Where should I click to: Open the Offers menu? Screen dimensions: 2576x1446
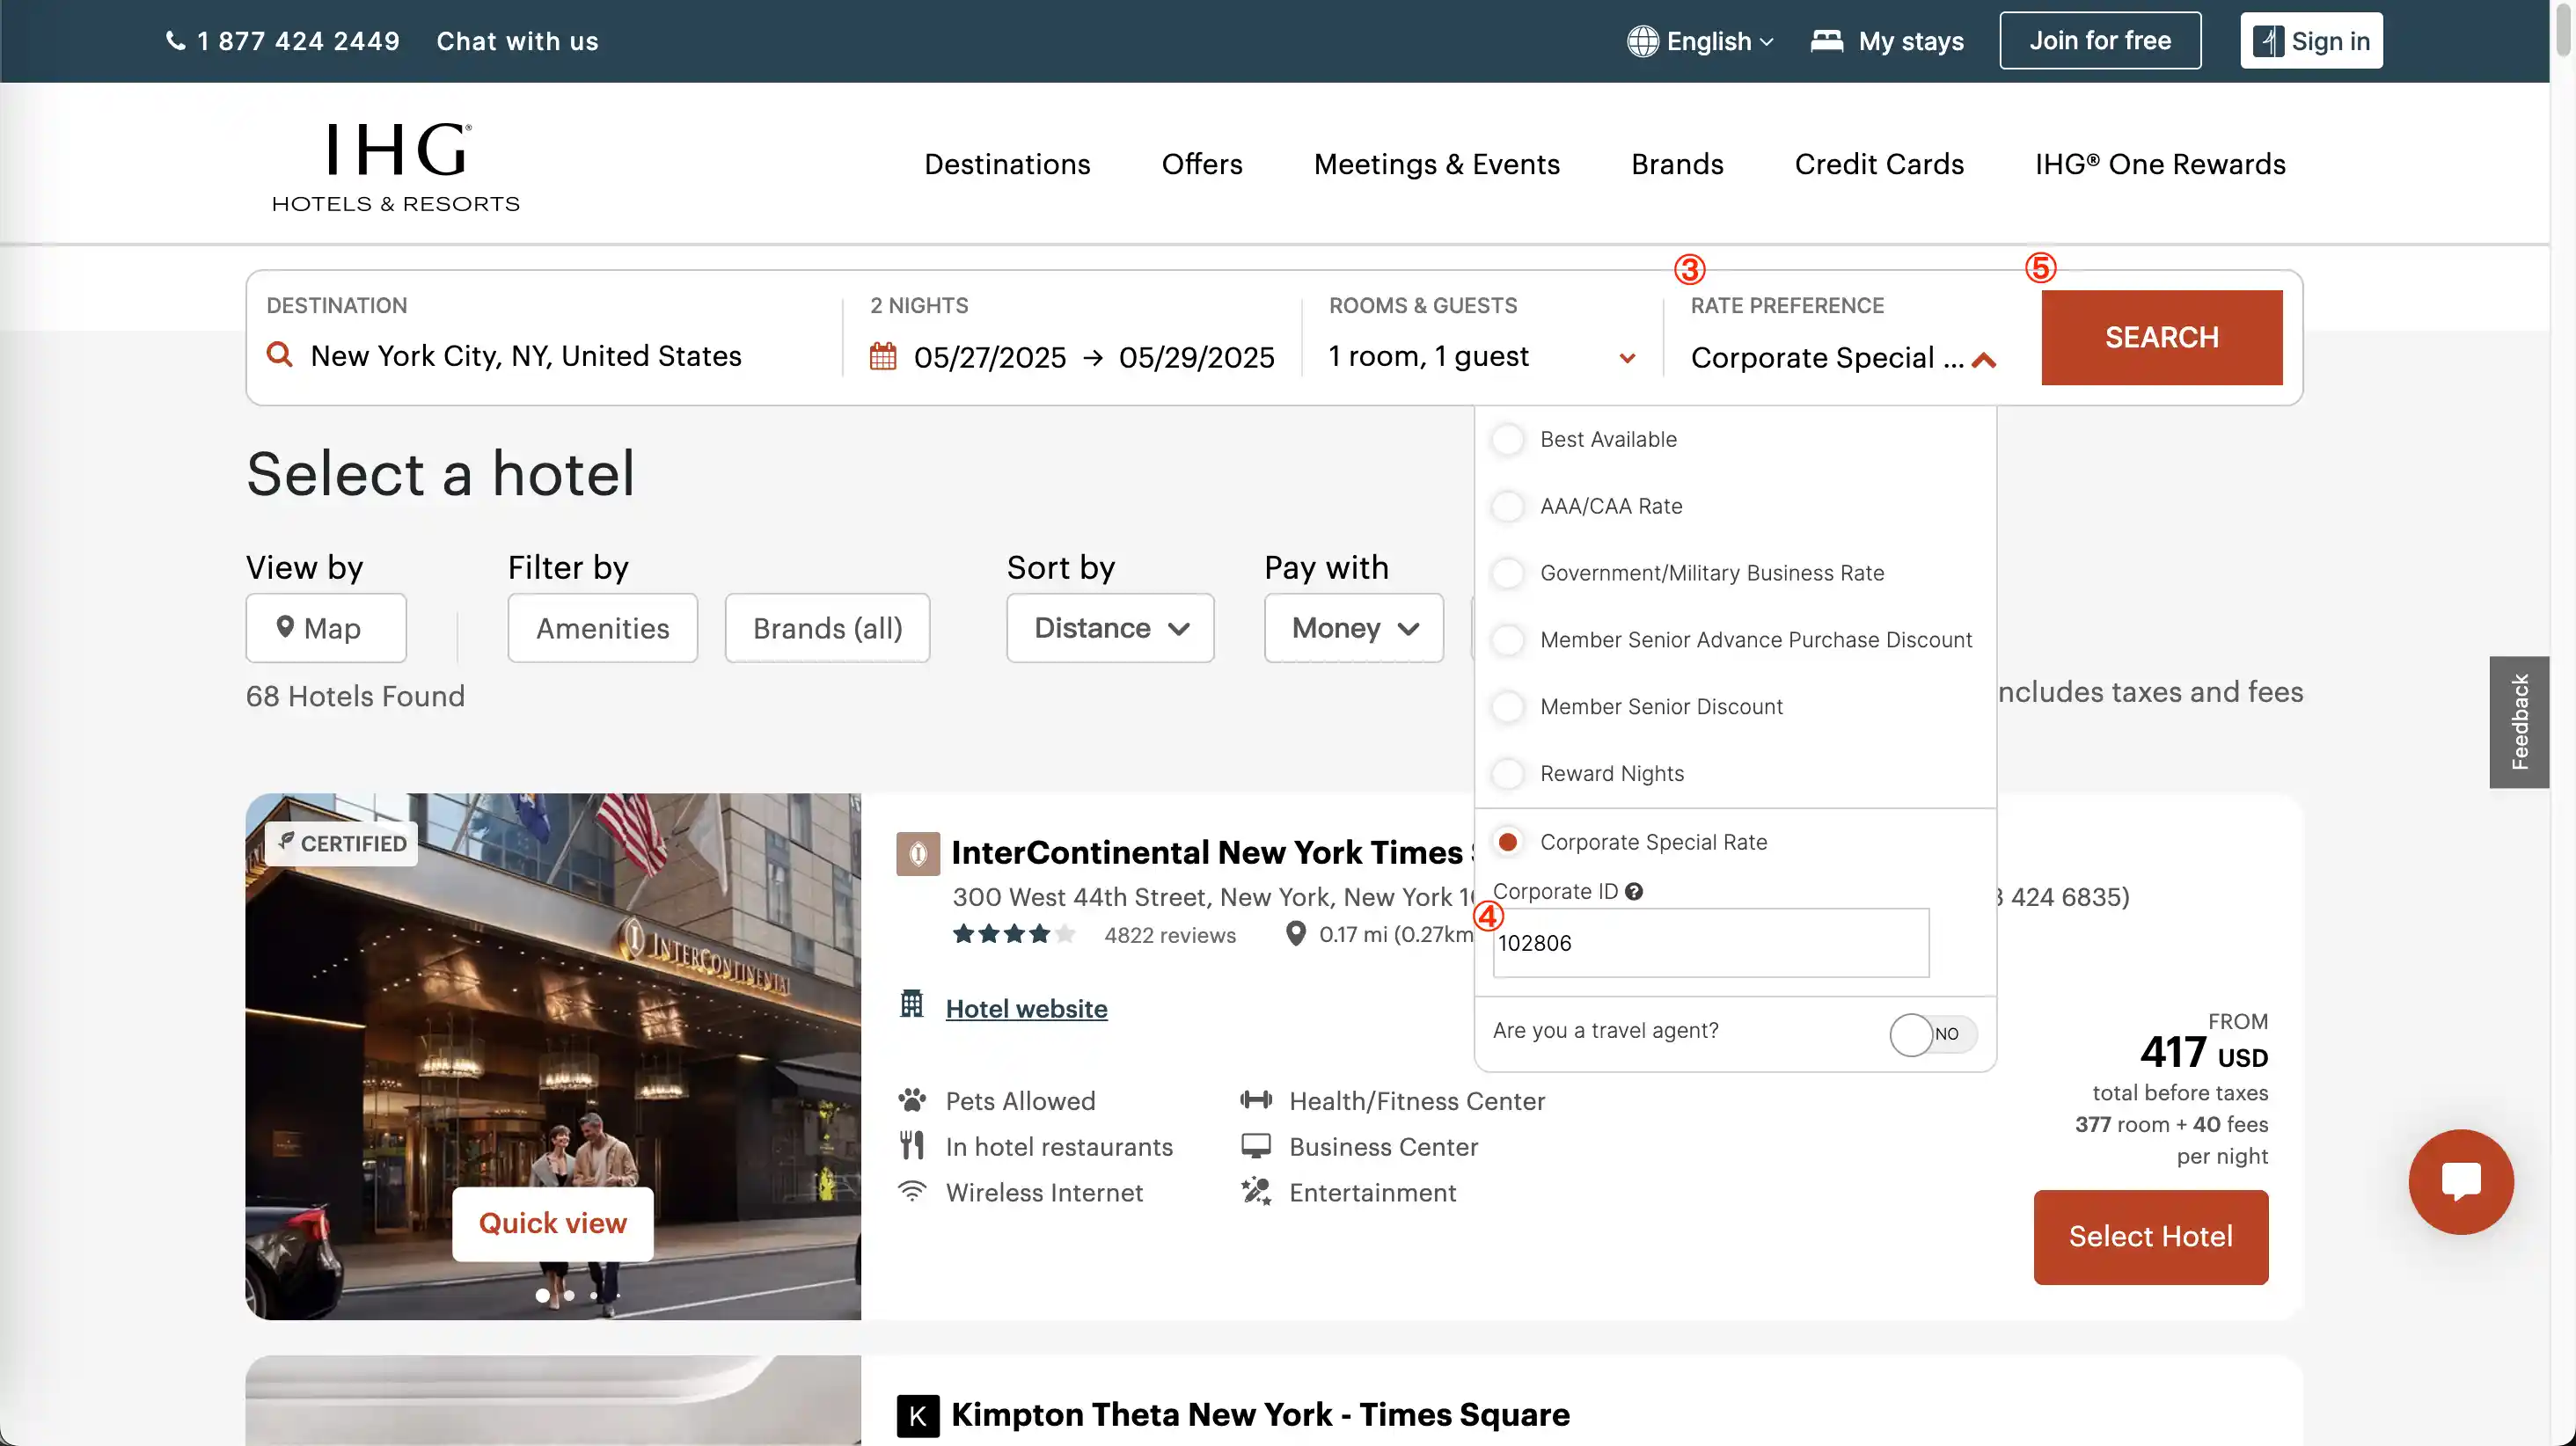(x=1201, y=164)
